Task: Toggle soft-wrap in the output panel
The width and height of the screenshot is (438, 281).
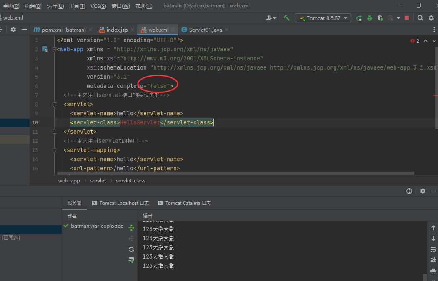Action: point(433,249)
